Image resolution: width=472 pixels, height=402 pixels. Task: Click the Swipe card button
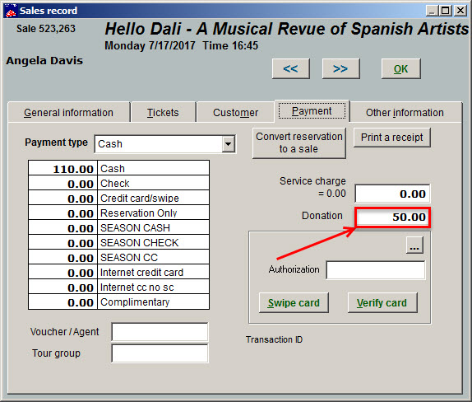coord(294,302)
